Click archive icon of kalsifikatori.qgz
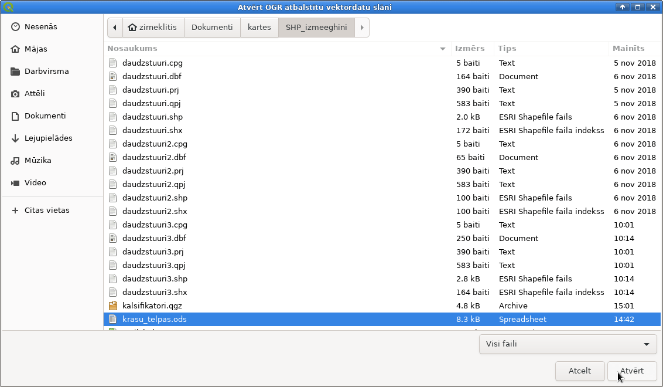 pos(112,305)
